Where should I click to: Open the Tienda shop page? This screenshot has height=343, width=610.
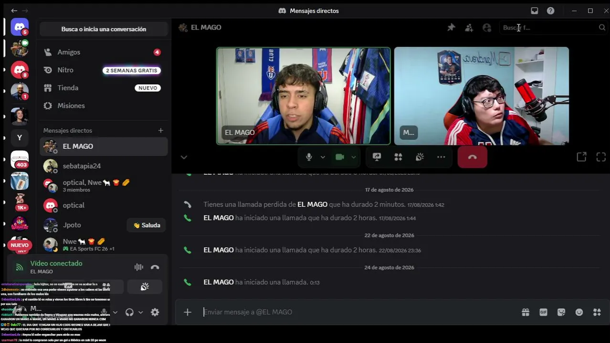tap(104, 88)
